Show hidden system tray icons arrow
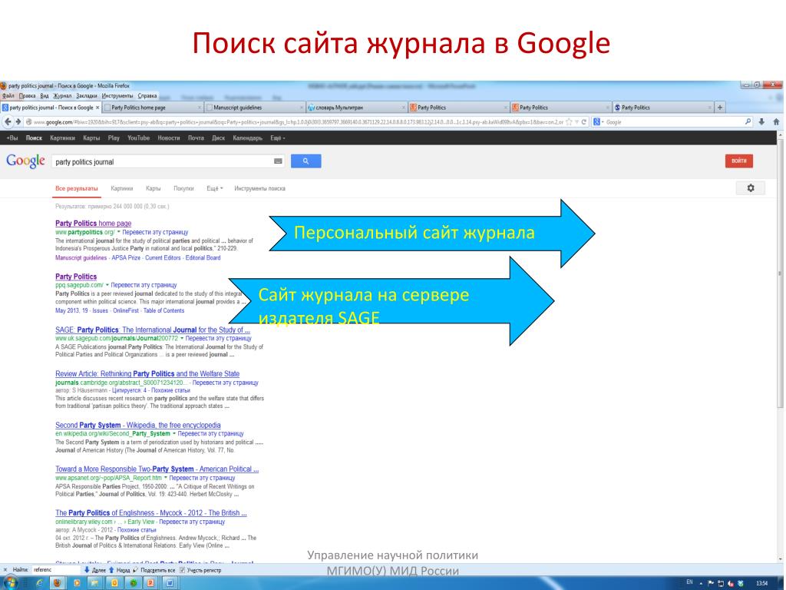This screenshot has height=590, width=786. coord(701,584)
